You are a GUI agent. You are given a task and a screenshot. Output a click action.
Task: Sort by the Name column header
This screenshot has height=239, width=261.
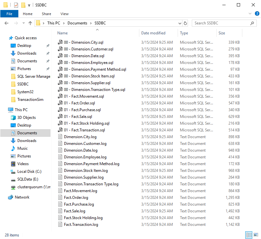click(x=62, y=33)
